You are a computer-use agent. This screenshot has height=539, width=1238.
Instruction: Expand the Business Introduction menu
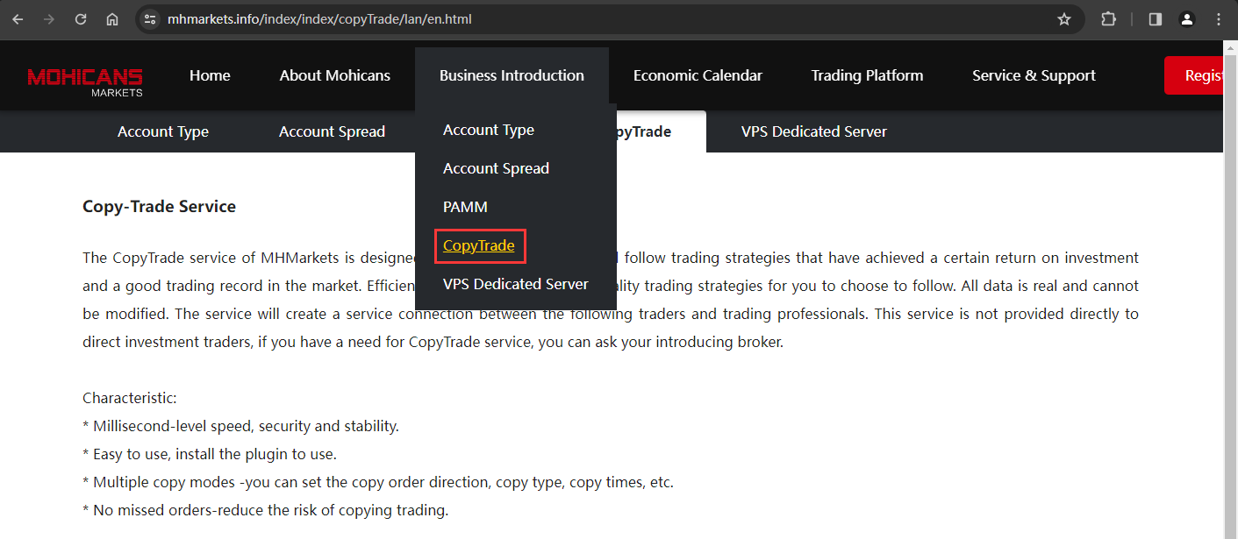tap(512, 75)
